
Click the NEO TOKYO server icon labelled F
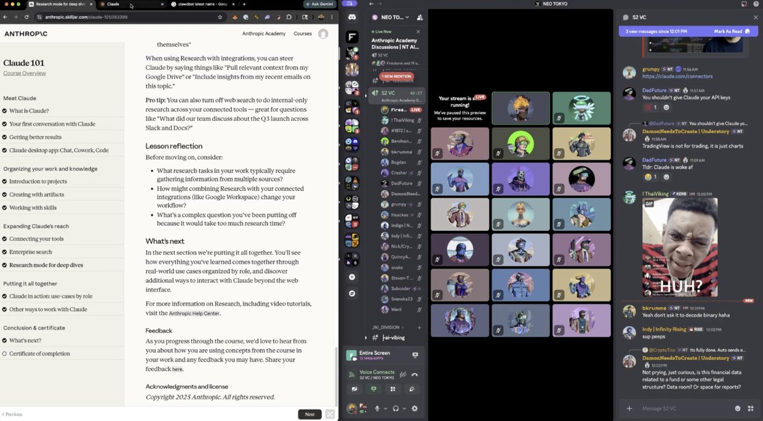[352, 37]
